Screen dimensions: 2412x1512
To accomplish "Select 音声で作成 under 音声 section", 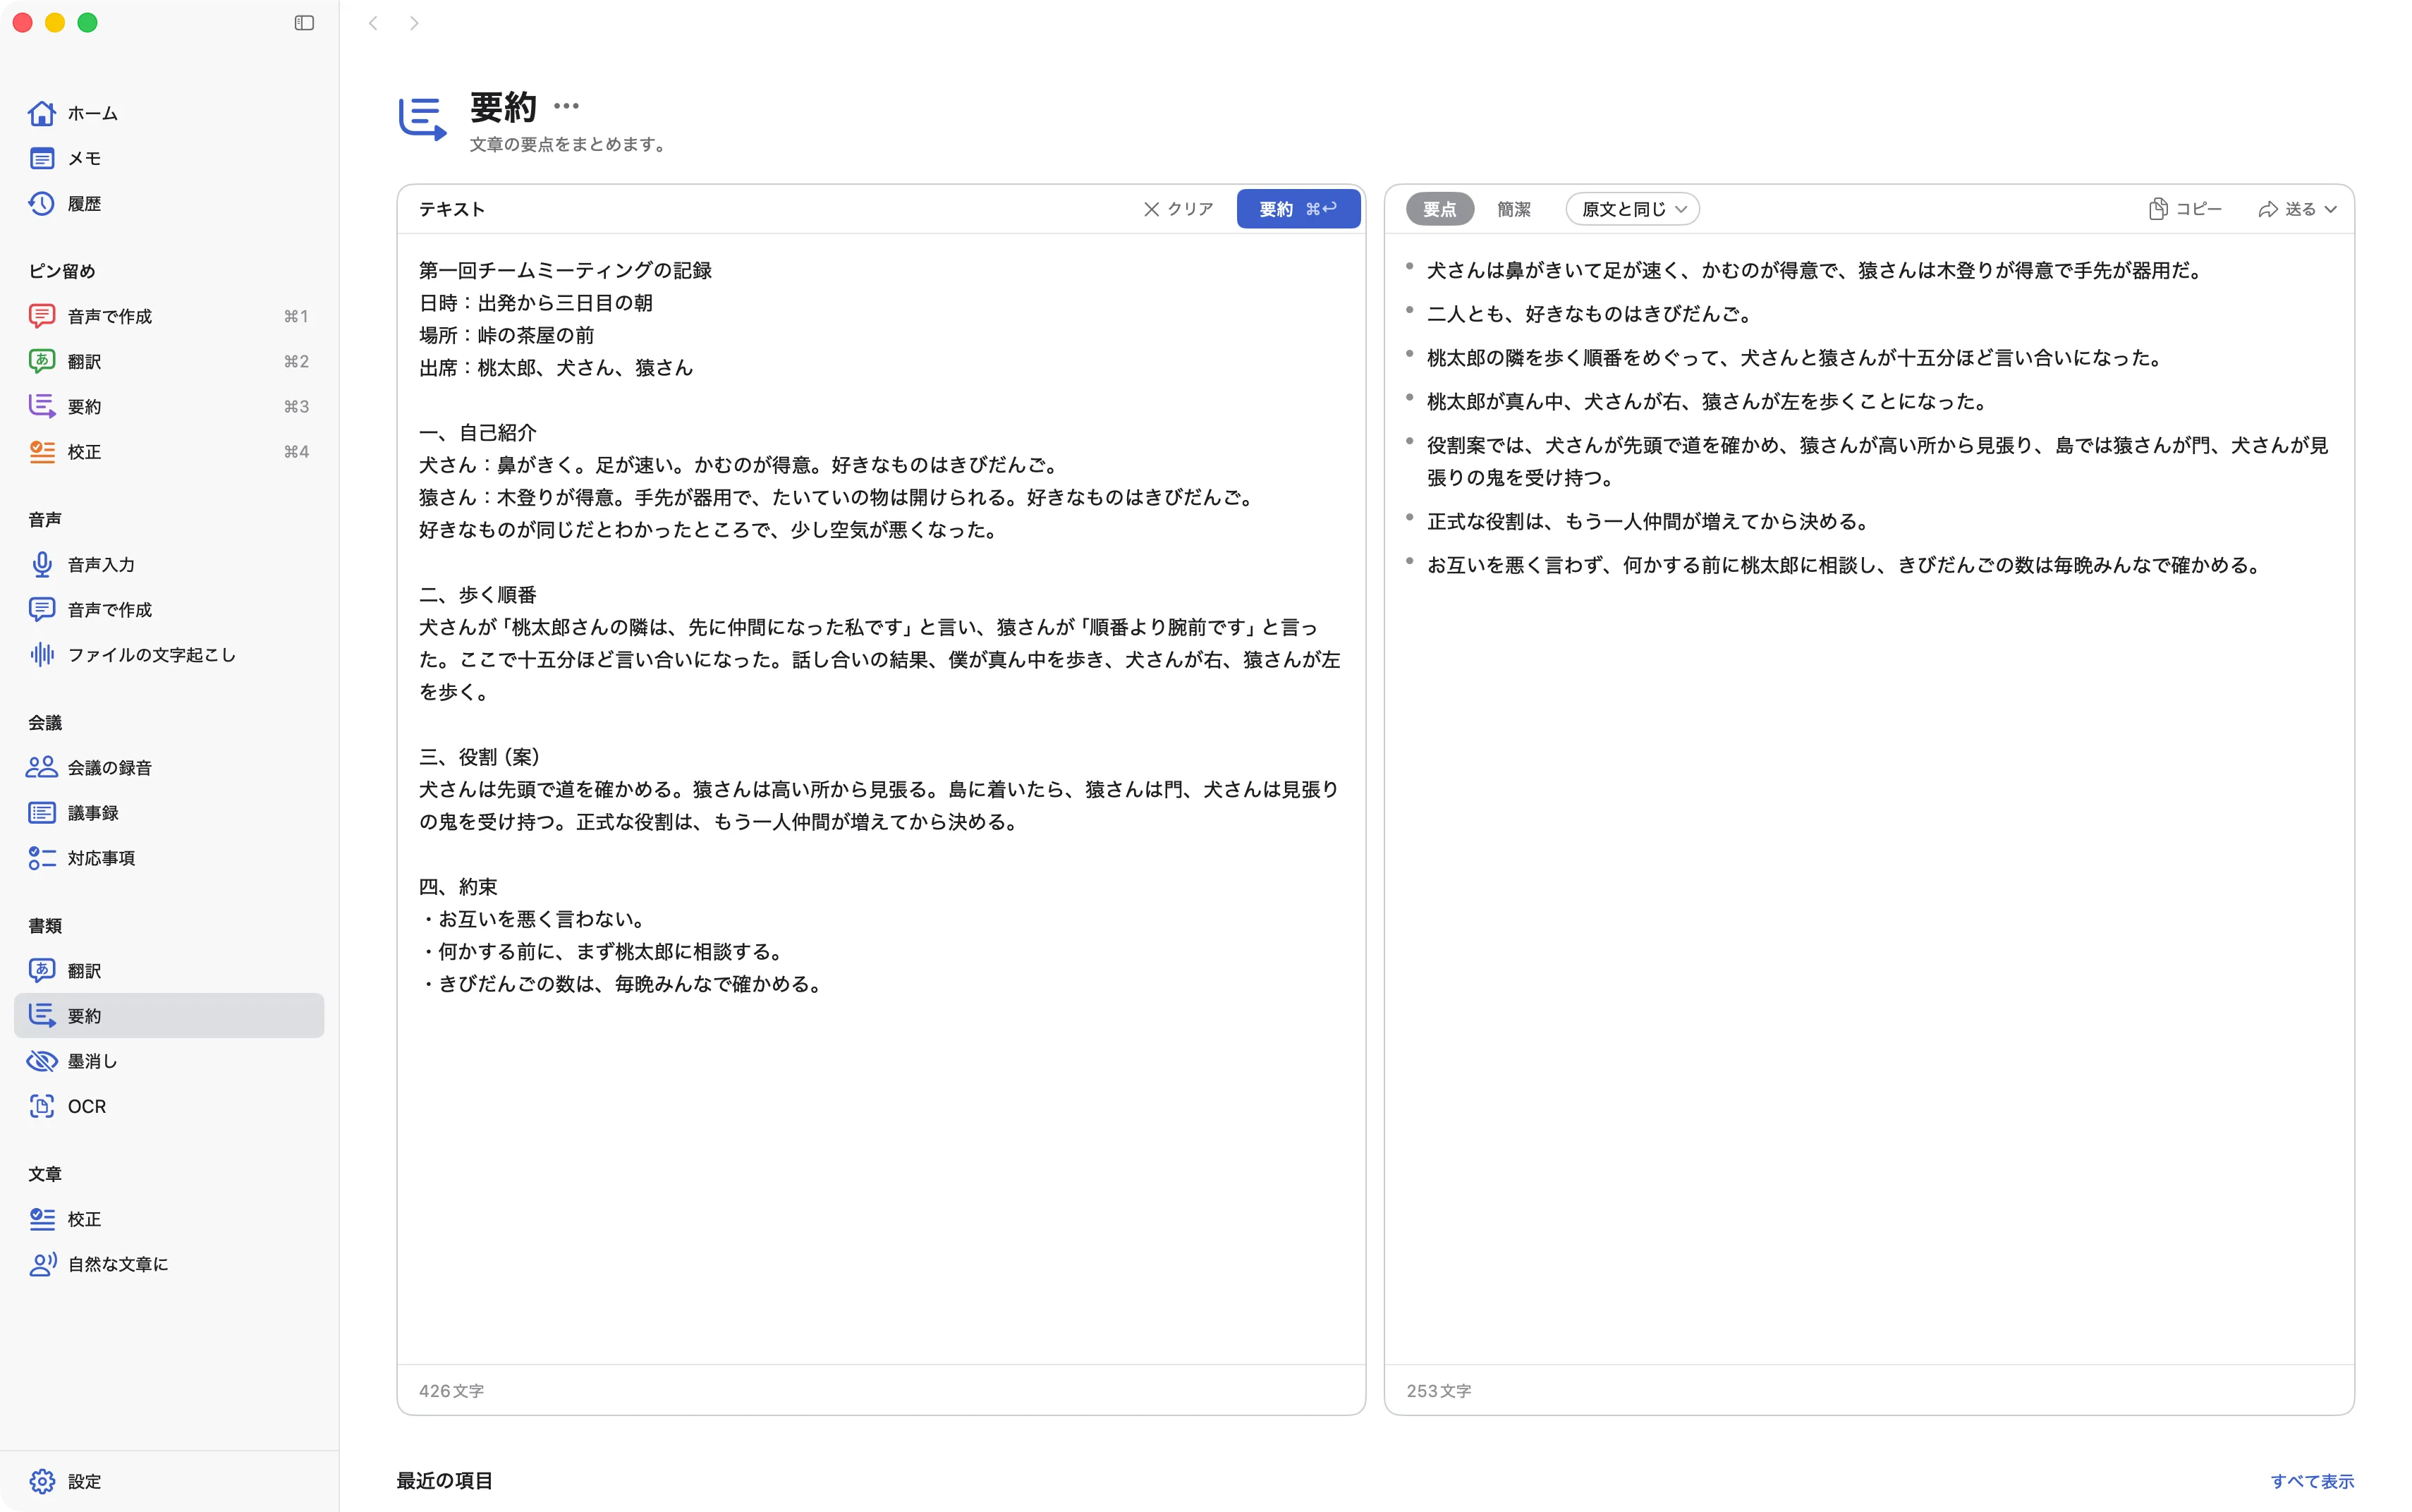I will click(x=169, y=609).
